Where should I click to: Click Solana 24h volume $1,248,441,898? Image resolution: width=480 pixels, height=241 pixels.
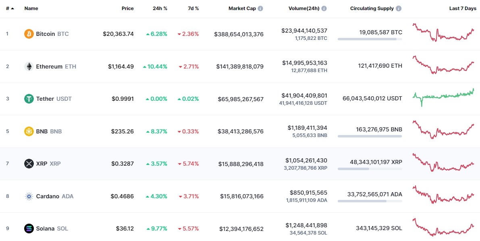[x=306, y=225]
